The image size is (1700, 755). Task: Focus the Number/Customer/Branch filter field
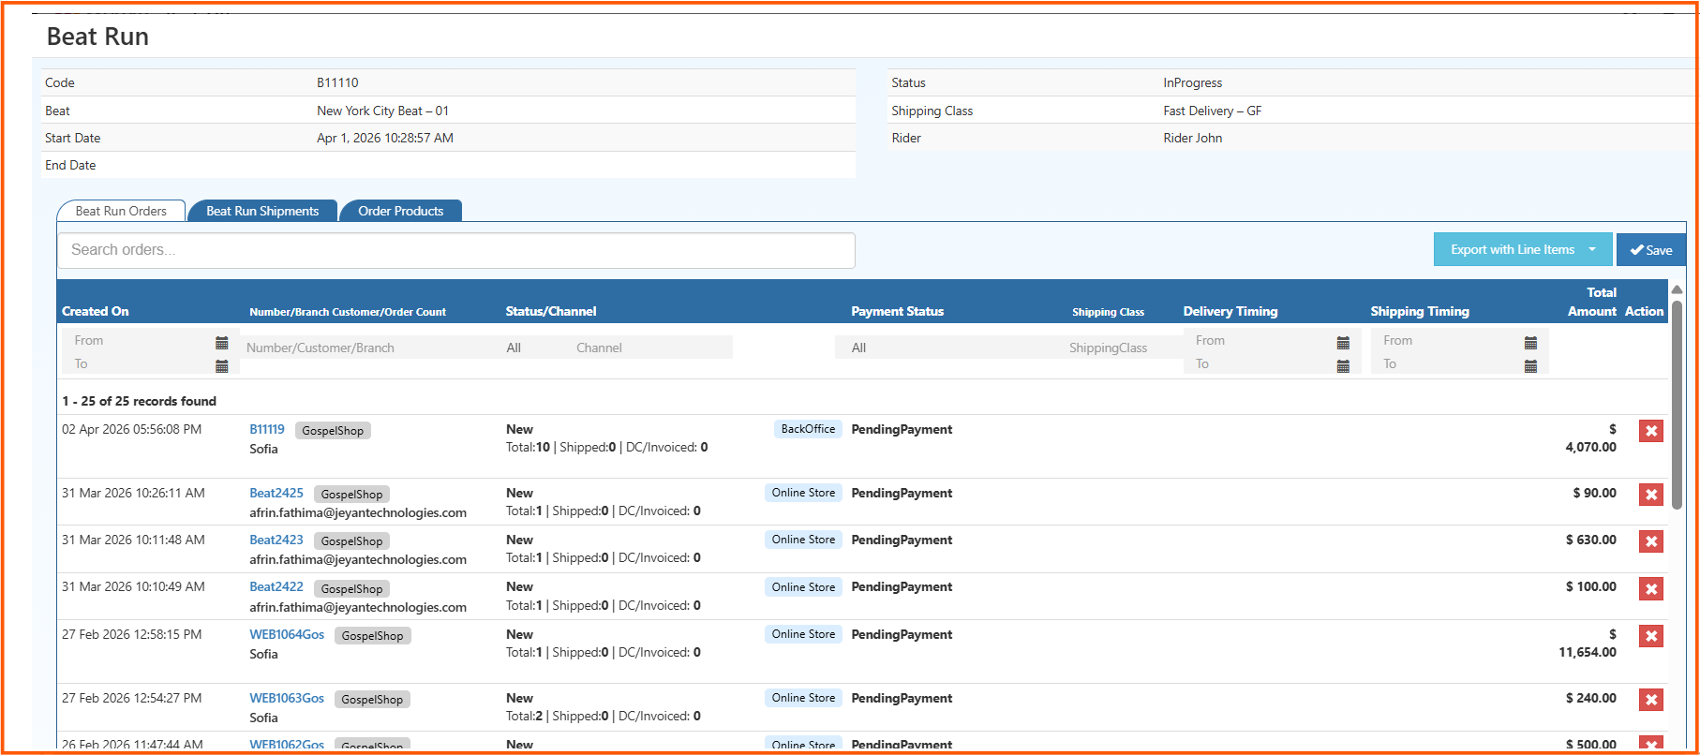click(x=365, y=348)
